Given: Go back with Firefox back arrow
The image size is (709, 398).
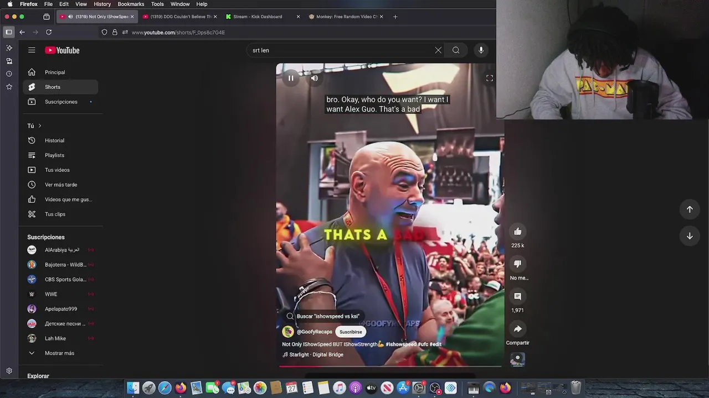Looking at the screenshot, I should [22, 33].
